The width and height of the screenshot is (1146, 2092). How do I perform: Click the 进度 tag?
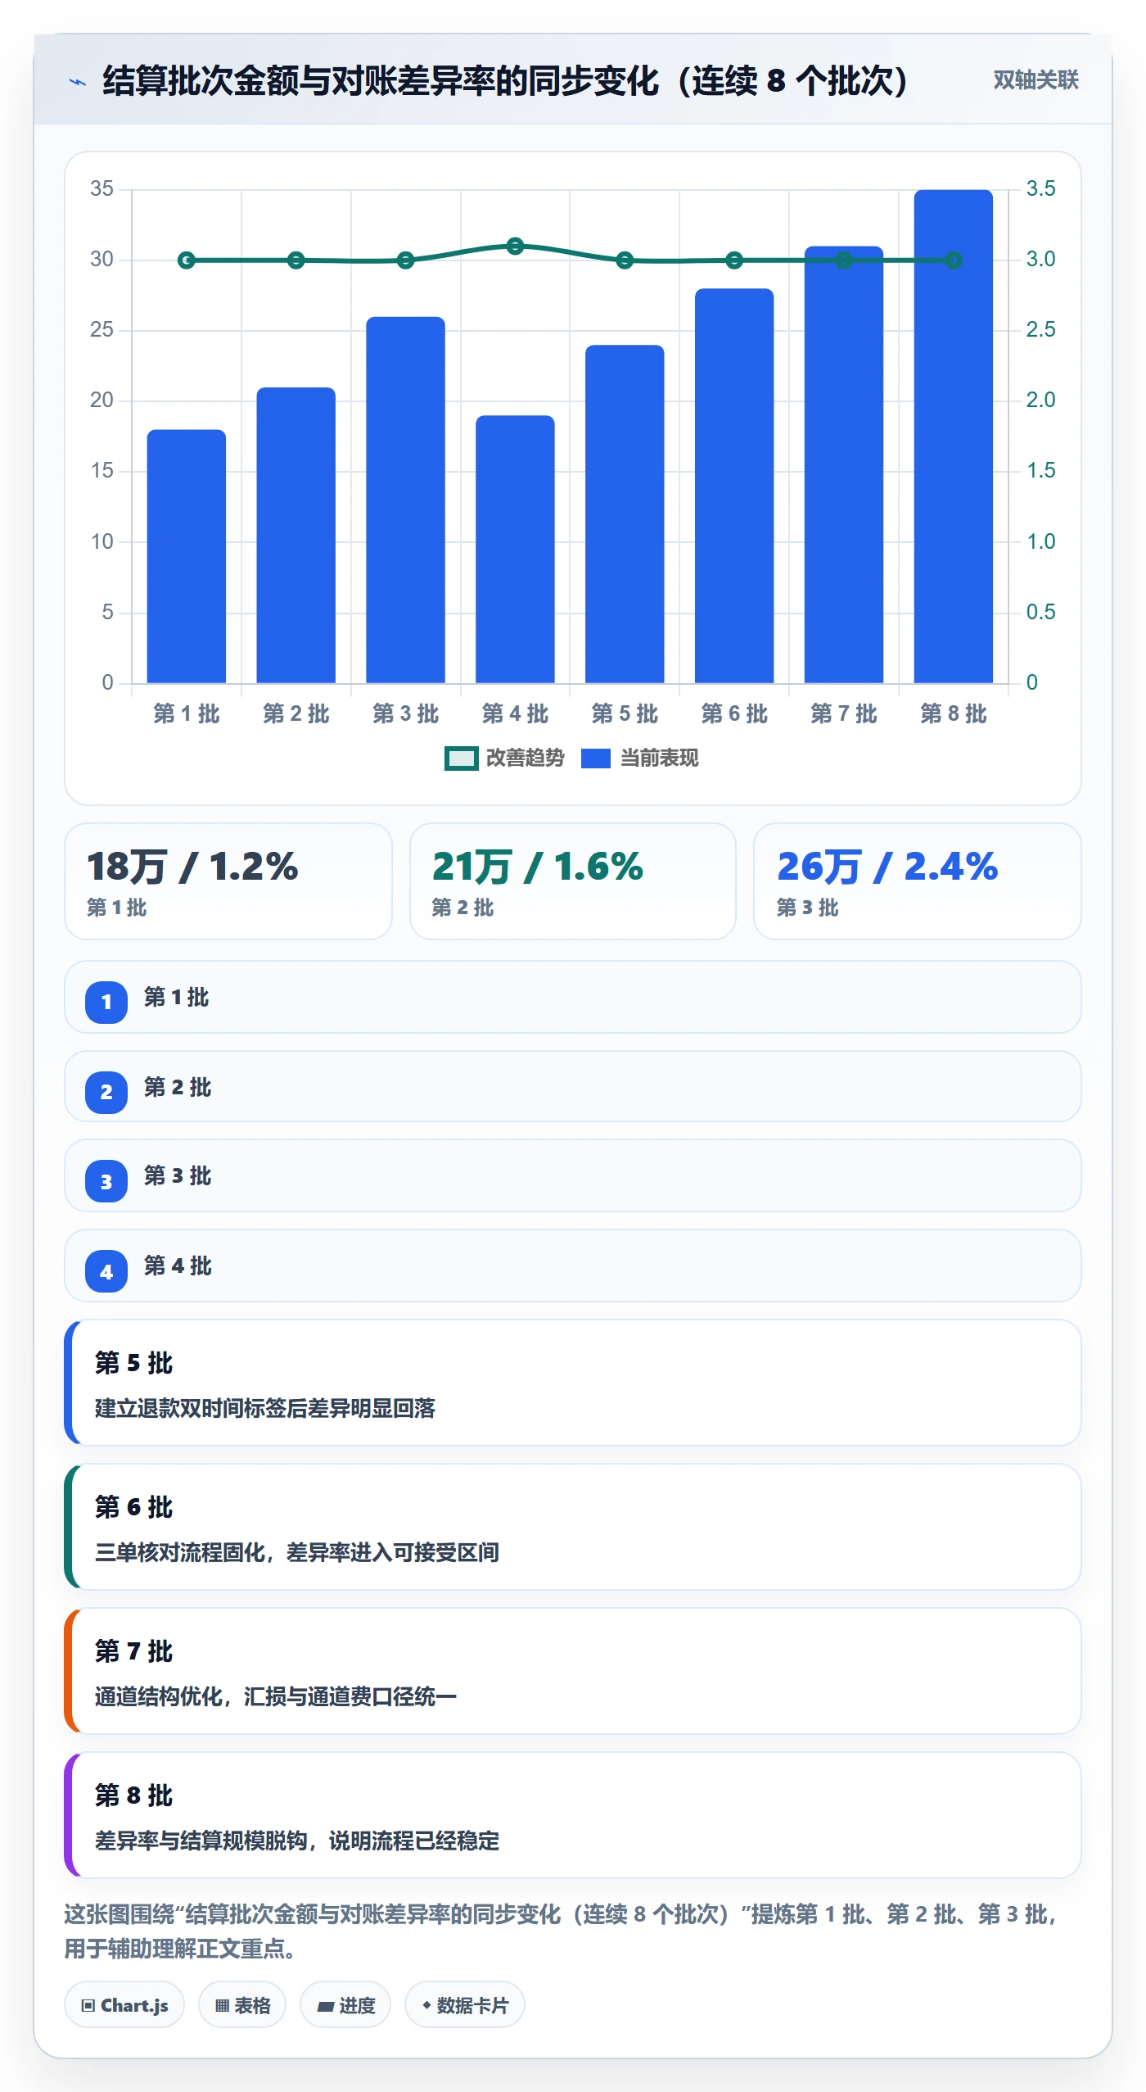[x=345, y=2005]
